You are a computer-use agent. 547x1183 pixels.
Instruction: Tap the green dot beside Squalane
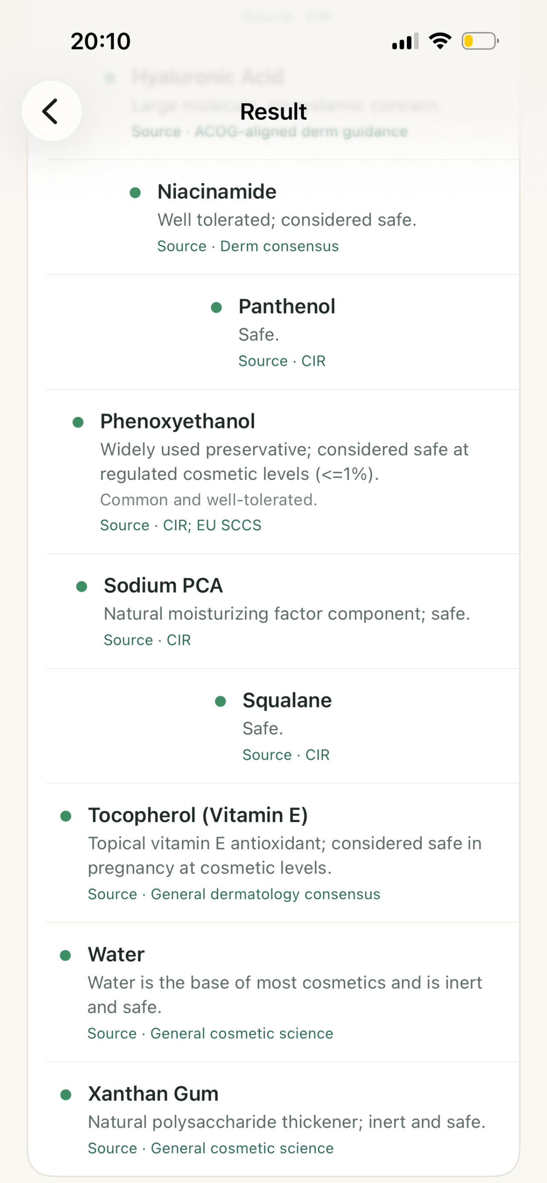click(220, 701)
